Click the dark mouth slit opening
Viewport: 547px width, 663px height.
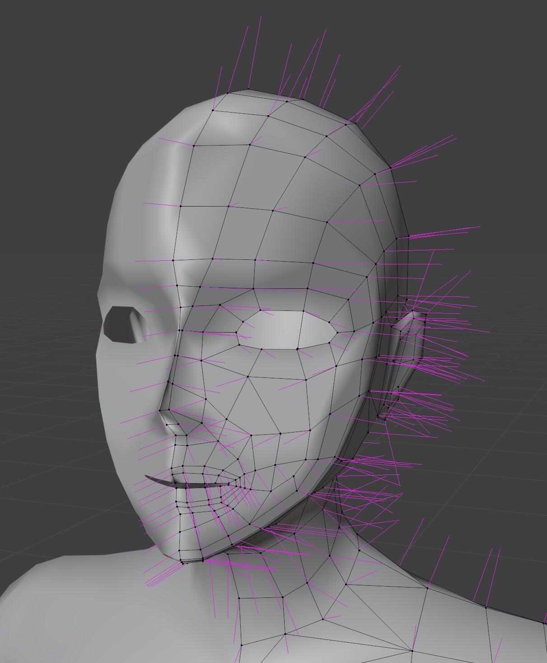[190, 485]
